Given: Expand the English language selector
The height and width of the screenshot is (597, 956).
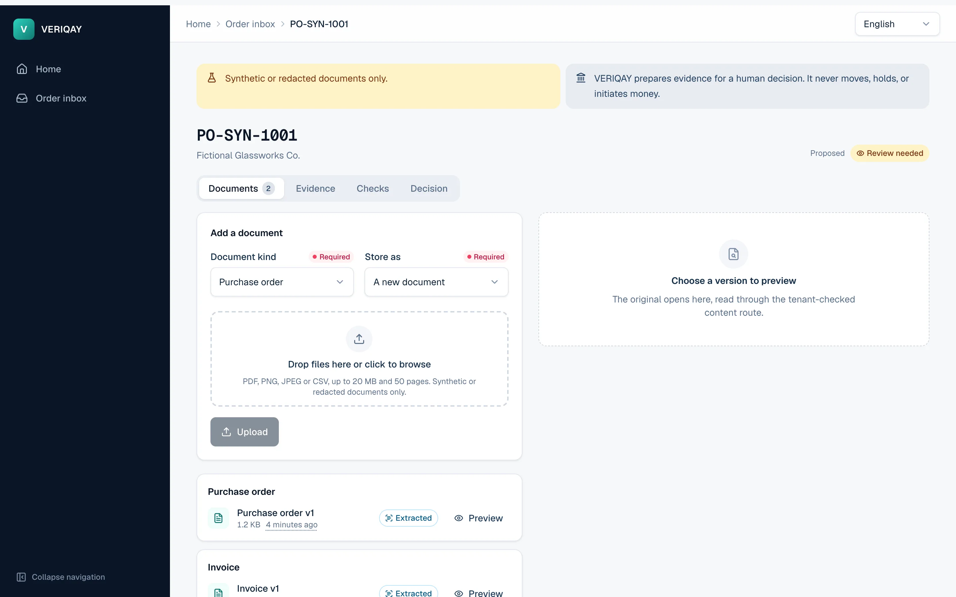Looking at the screenshot, I should coord(897,24).
